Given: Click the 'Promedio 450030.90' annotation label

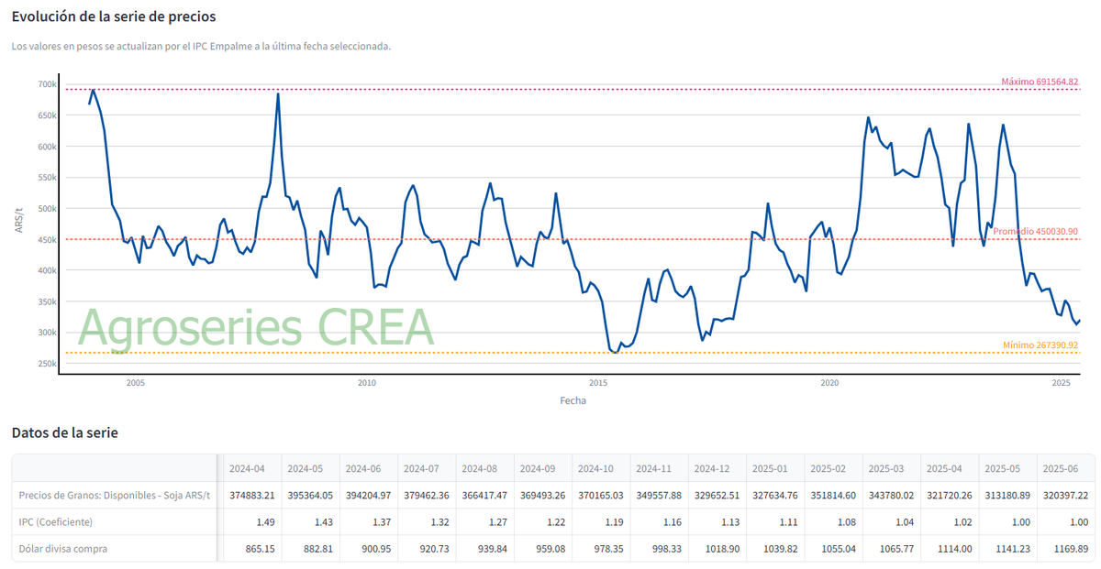Looking at the screenshot, I should (x=1035, y=232).
